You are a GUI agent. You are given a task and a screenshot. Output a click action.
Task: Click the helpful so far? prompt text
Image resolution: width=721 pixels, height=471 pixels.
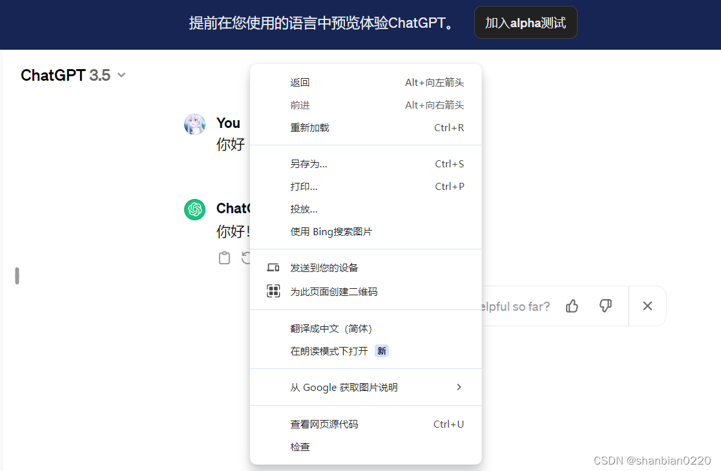click(x=516, y=307)
